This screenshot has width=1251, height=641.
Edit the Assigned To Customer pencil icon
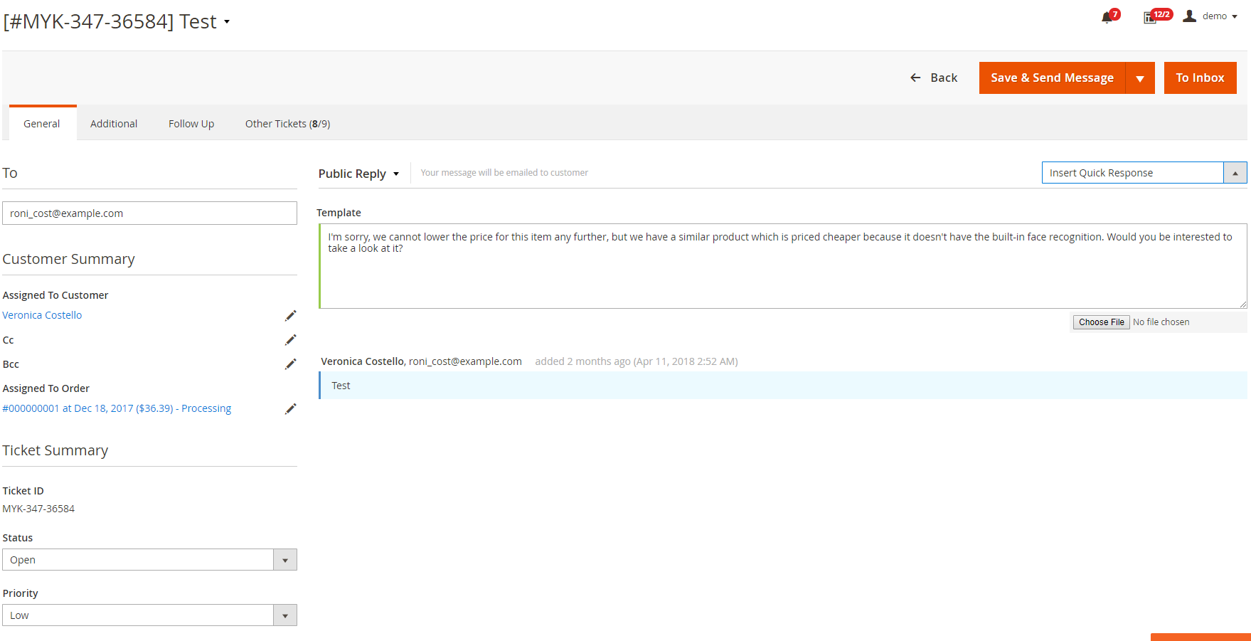[290, 316]
